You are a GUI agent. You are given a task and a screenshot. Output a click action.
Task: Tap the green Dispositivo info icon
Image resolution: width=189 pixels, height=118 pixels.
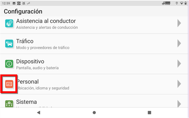coord(9,64)
